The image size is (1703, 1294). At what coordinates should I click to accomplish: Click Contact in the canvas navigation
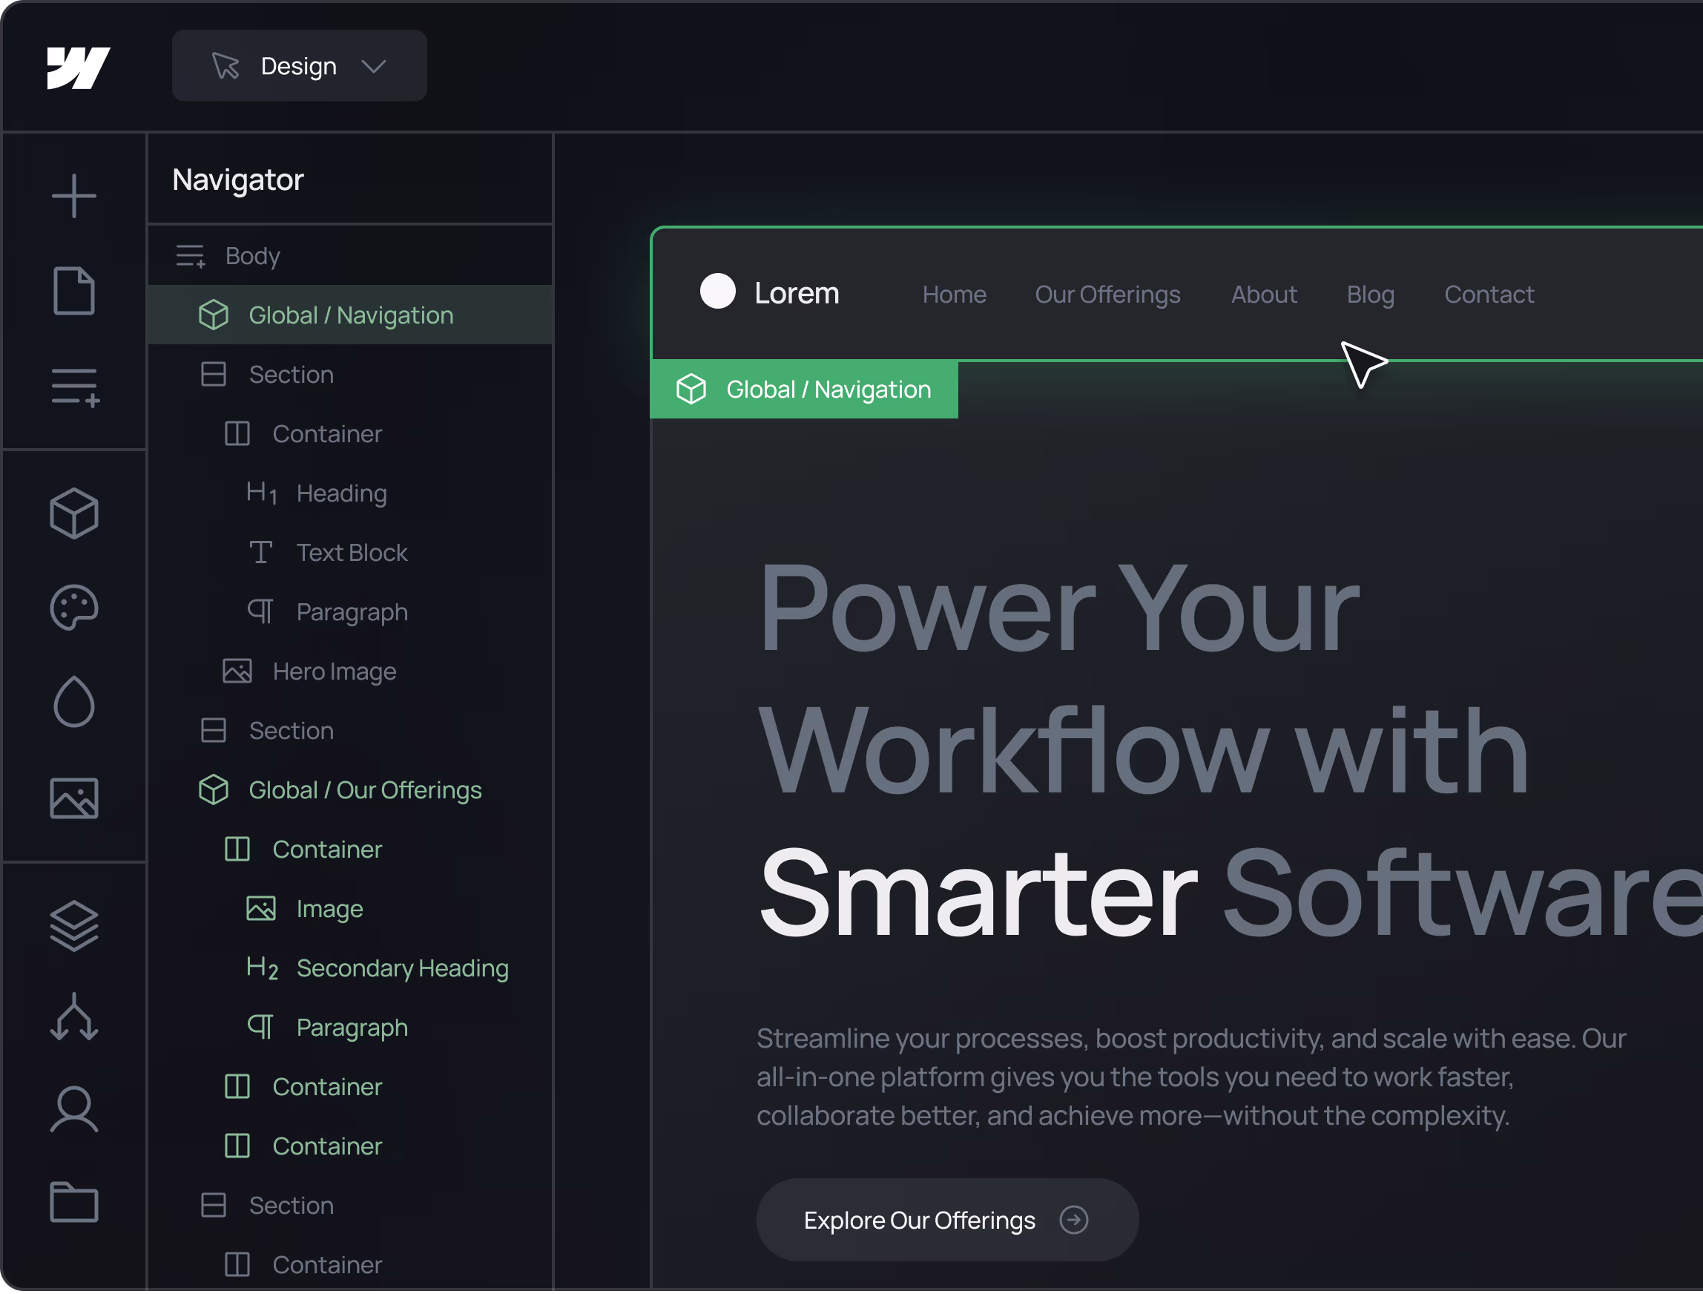(x=1489, y=295)
